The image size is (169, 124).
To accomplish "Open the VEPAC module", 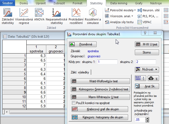I will coord(145,22).
